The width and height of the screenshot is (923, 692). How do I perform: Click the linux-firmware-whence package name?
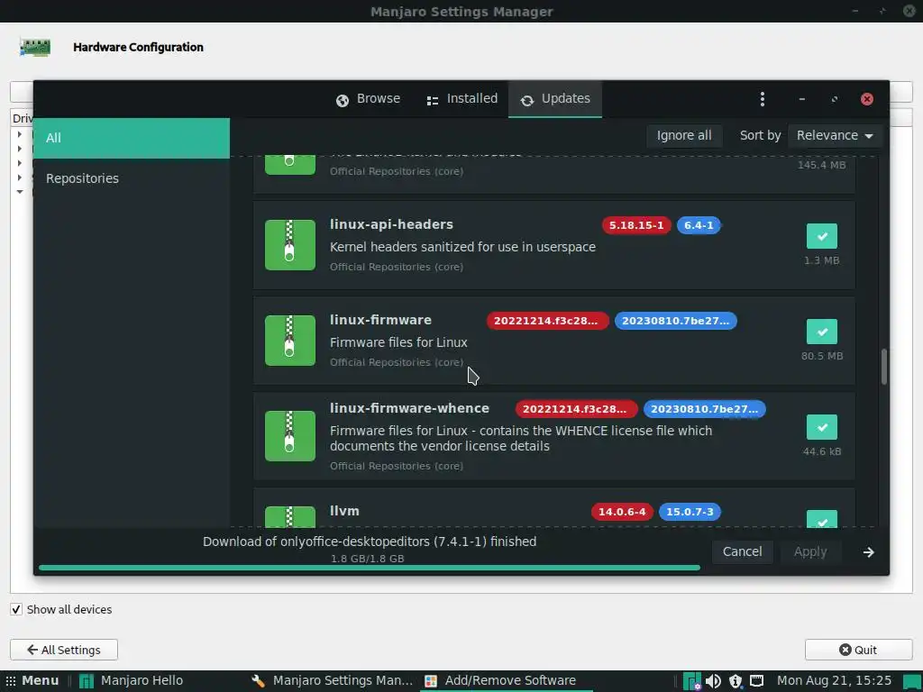tap(409, 408)
